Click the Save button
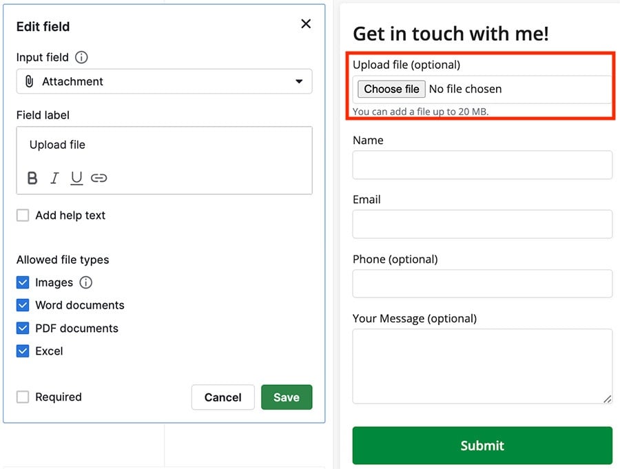 (x=287, y=397)
